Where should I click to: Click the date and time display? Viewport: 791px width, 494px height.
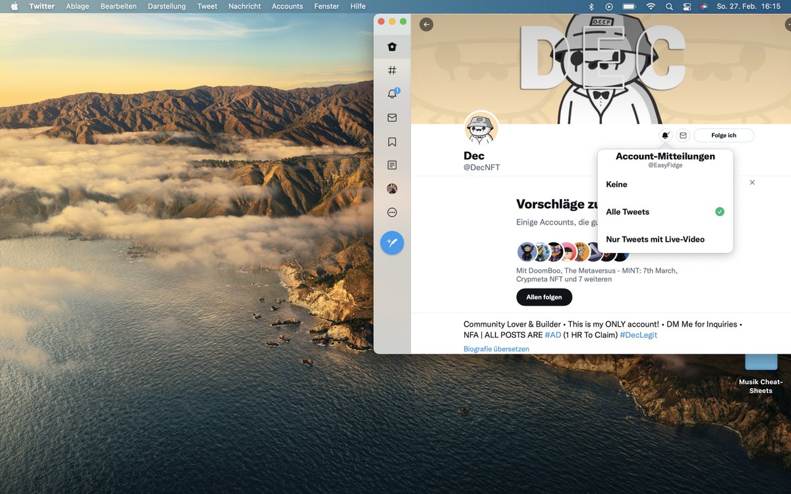tap(748, 7)
